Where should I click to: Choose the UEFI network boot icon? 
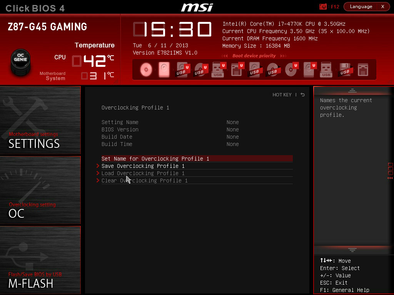click(x=237, y=70)
